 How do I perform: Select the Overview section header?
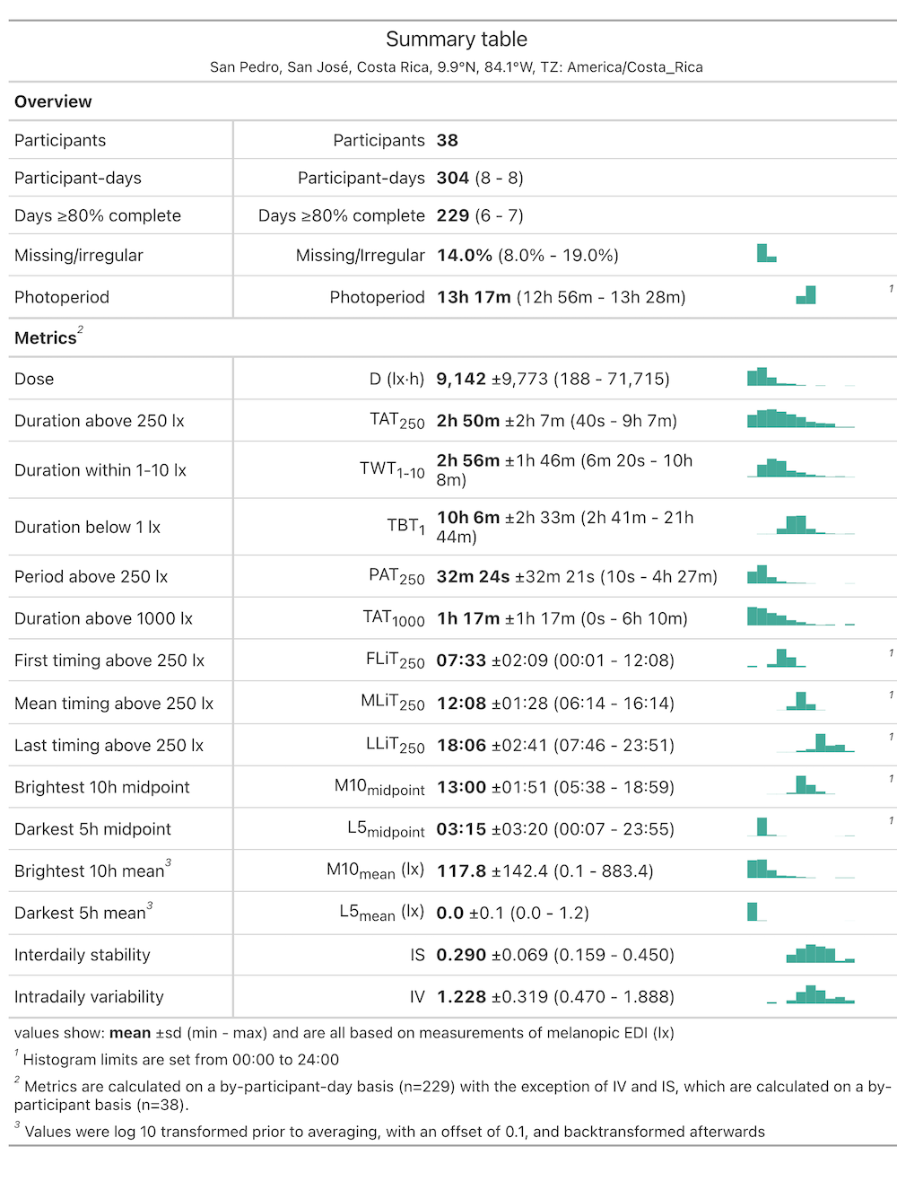point(53,101)
